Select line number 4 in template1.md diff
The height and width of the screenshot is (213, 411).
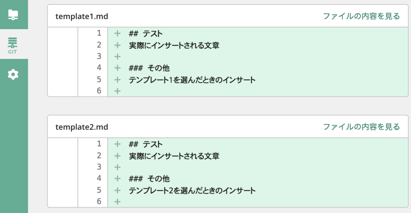coord(99,68)
